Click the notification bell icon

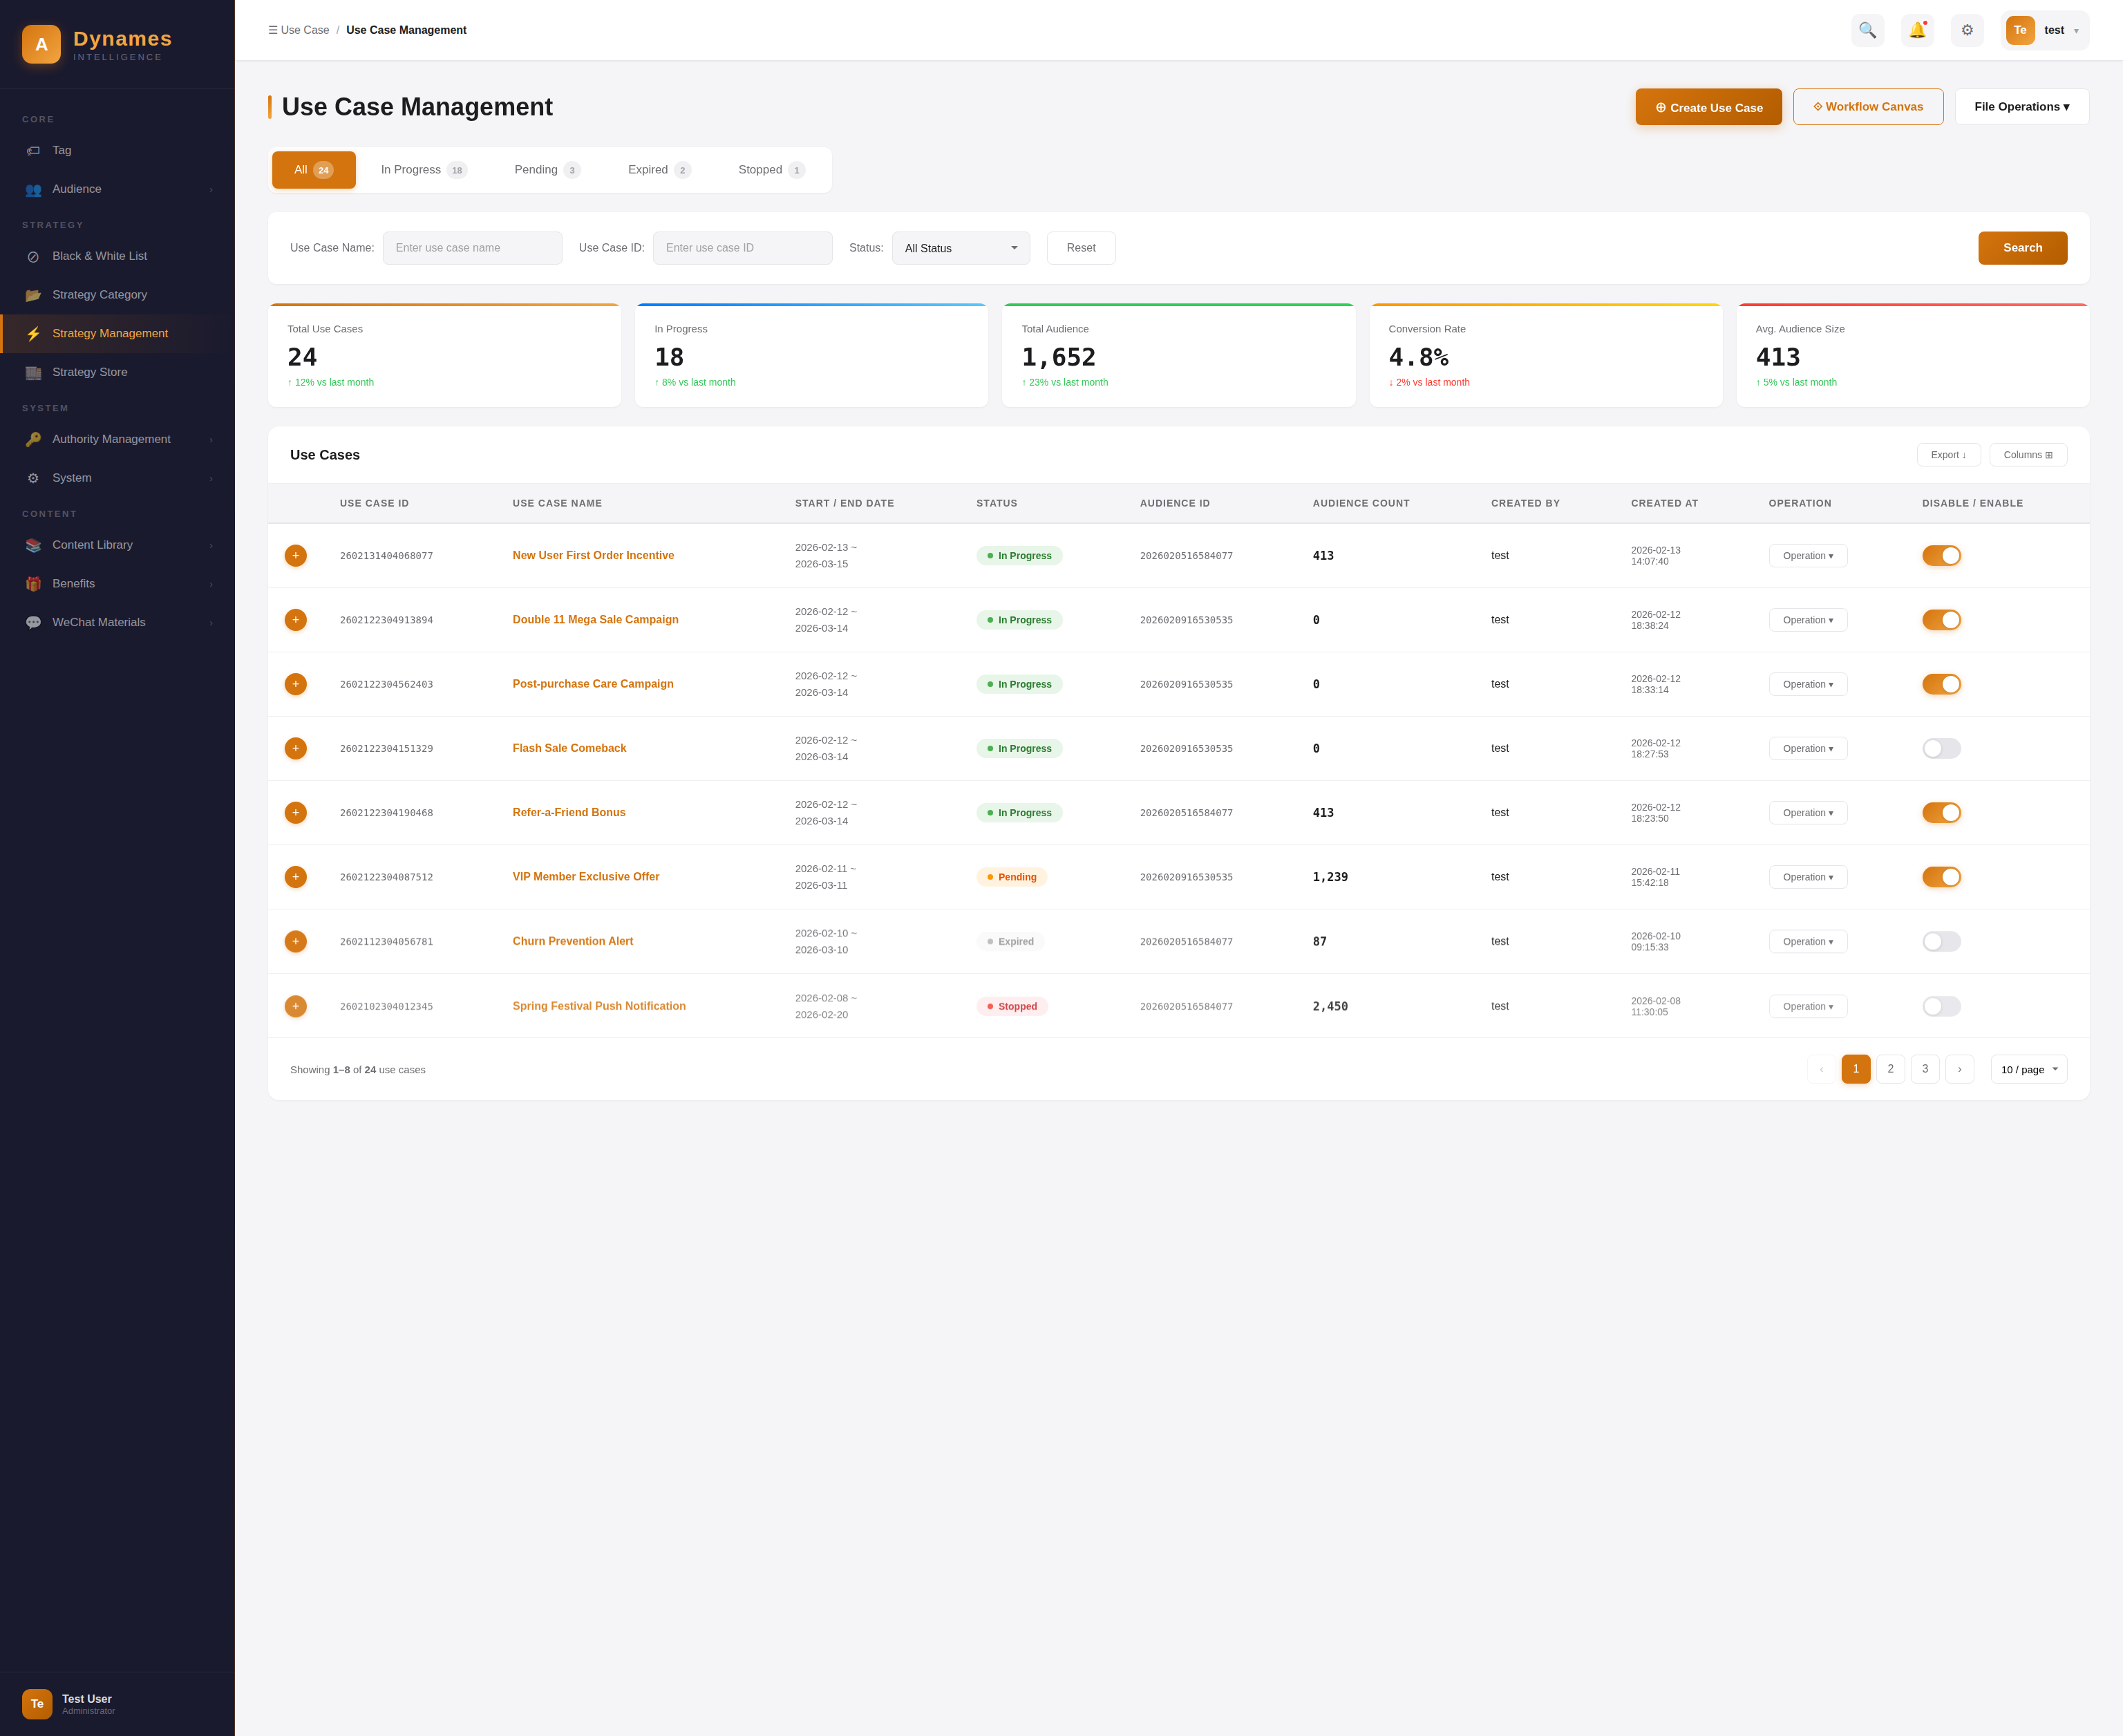(1917, 30)
